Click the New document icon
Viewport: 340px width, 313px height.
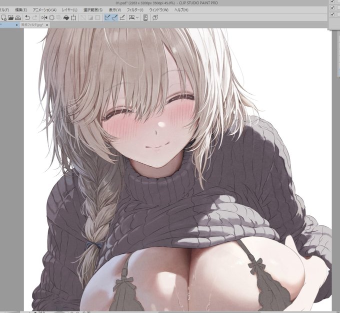[x=3, y=18]
